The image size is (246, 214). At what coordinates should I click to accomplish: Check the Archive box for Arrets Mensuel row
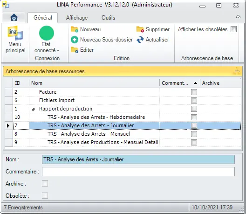(194, 134)
